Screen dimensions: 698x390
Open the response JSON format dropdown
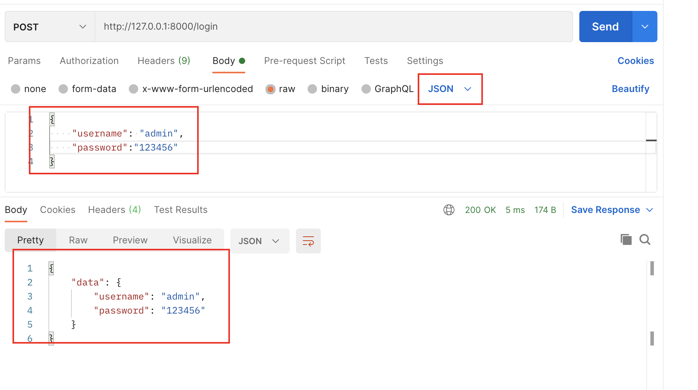(x=260, y=241)
